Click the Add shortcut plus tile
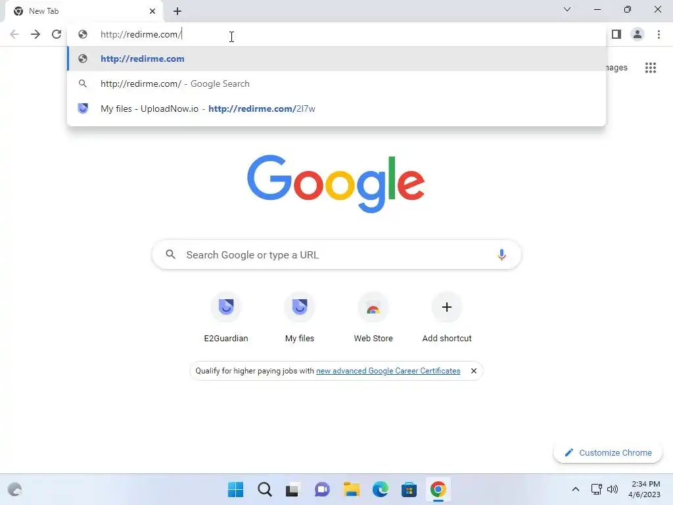Image resolution: width=673 pixels, height=505 pixels. click(x=447, y=318)
